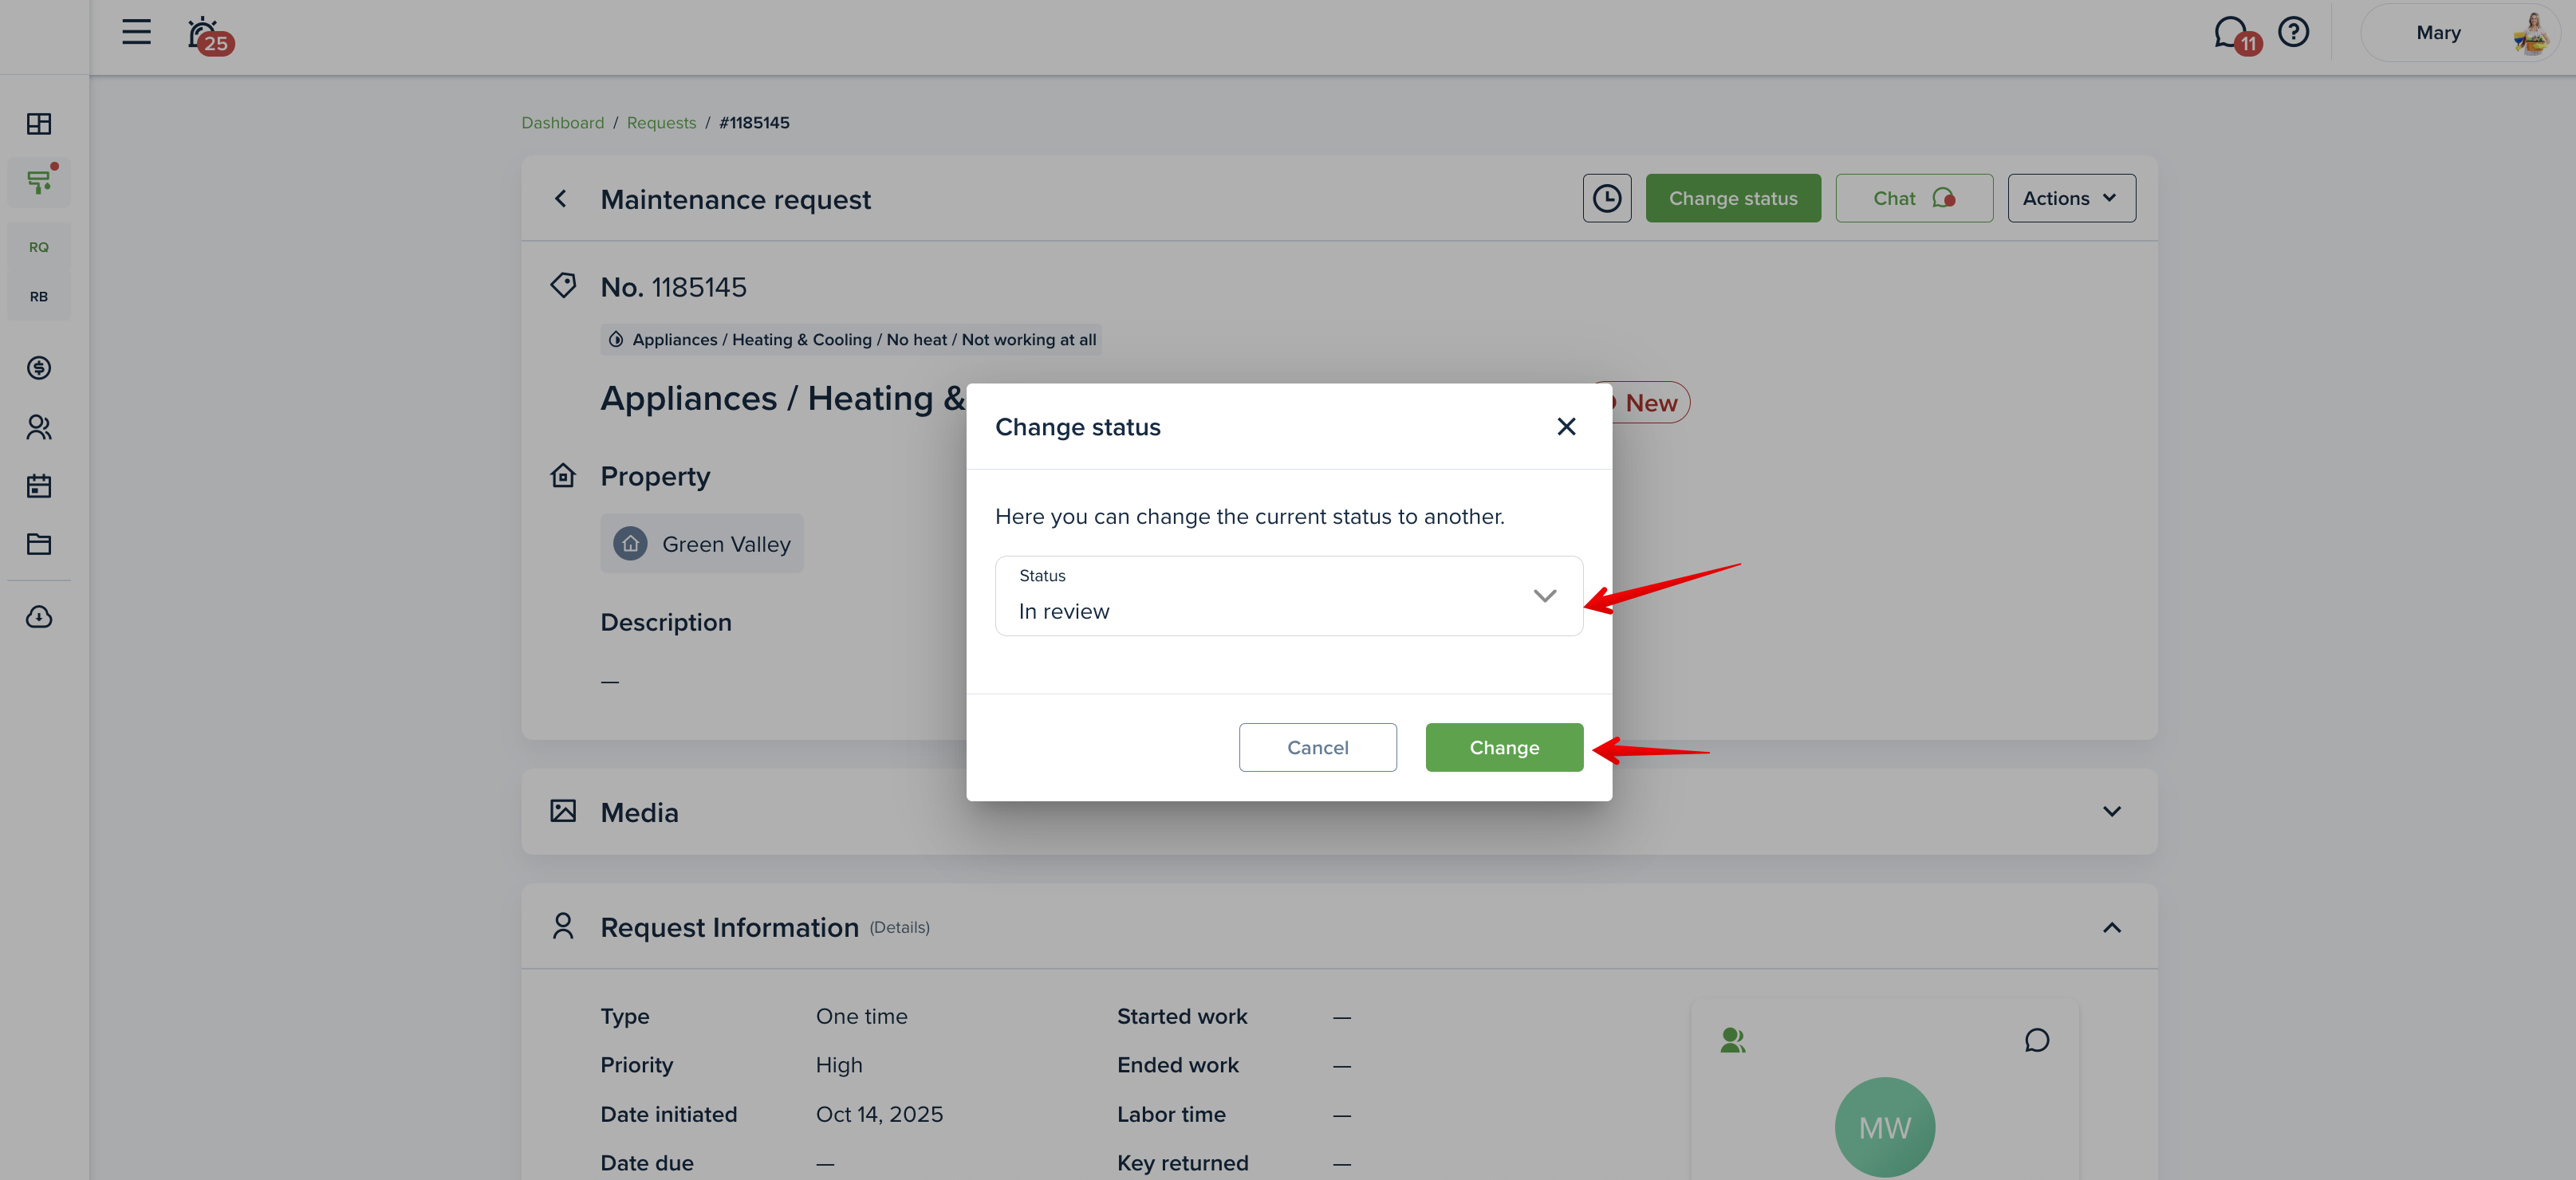Open the hamburger menu icon
The image size is (2576, 1180).
[136, 32]
